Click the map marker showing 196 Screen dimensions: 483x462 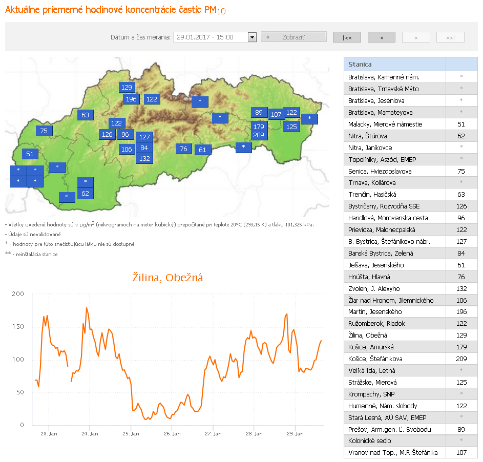pos(131,99)
